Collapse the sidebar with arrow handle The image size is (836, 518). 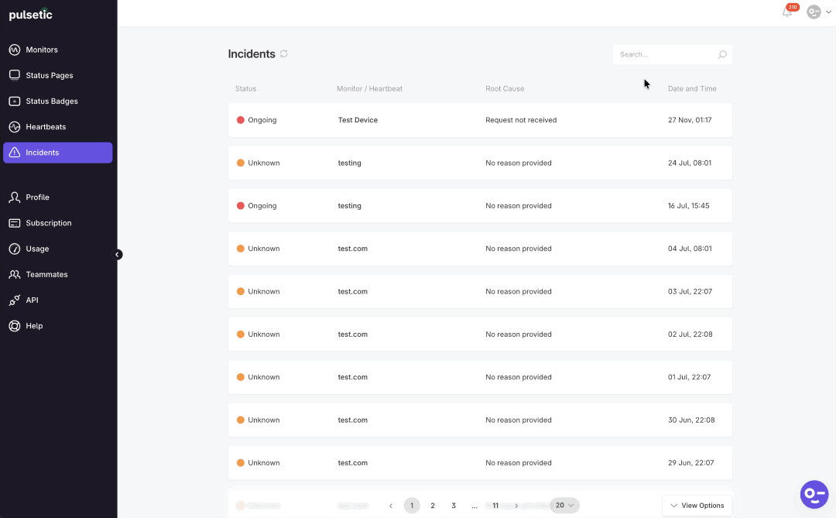[x=118, y=255]
